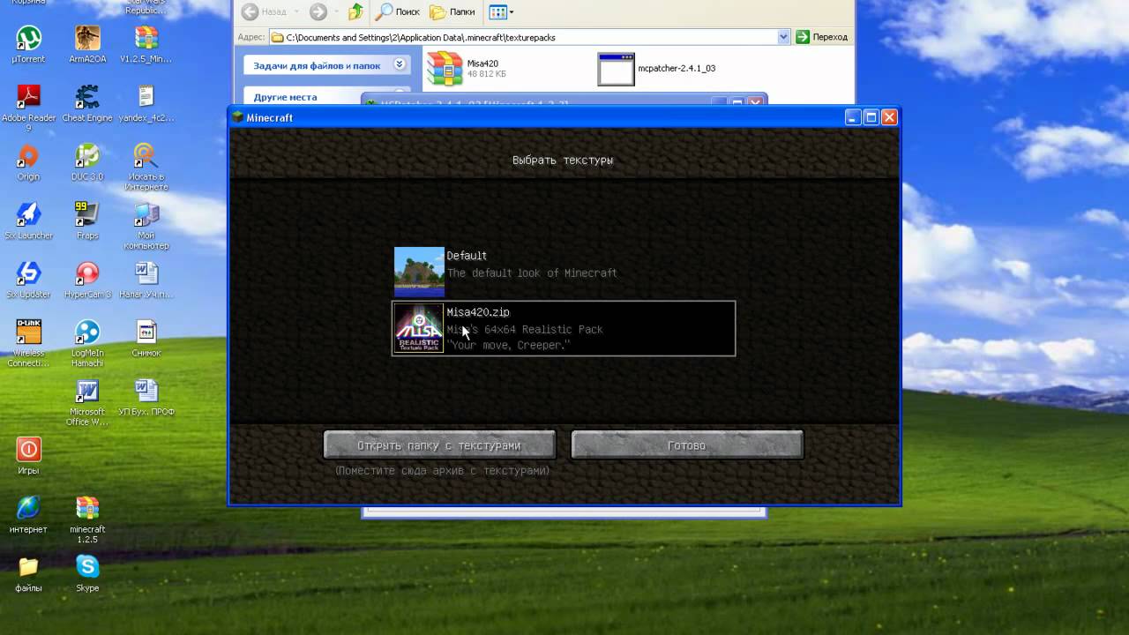Viewport: 1129px width, 635px height.
Task: Minimize the Minecraft window
Action: point(852,117)
